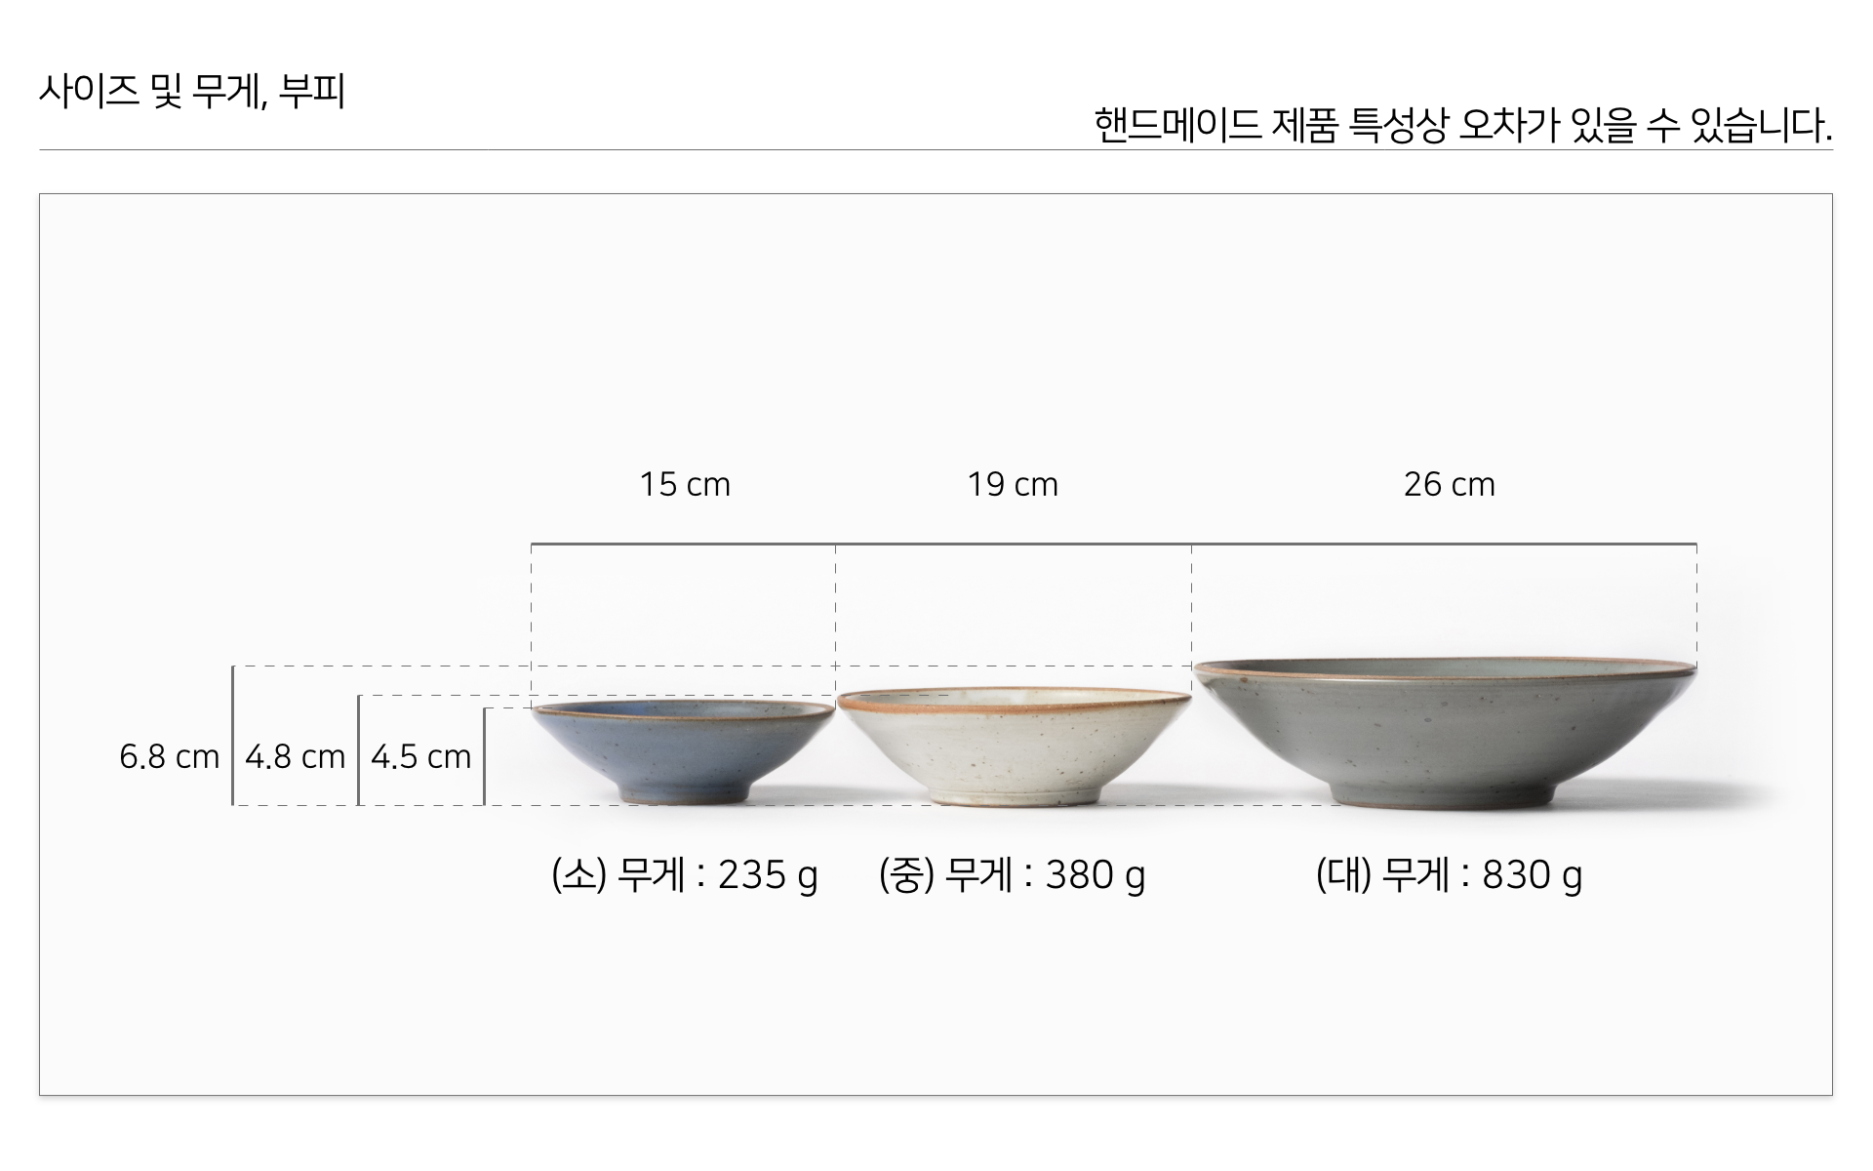Click the divider line under the heading
Viewport: 1873px width, 1171px height.
[935, 150]
